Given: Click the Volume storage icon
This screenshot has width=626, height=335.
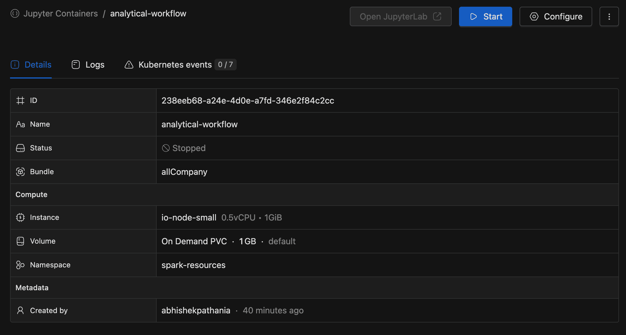Looking at the screenshot, I should point(20,241).
